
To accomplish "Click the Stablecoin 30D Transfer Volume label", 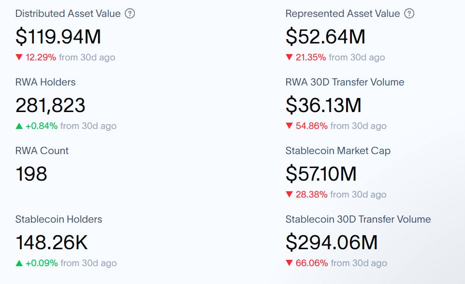I will pos(358,219).
